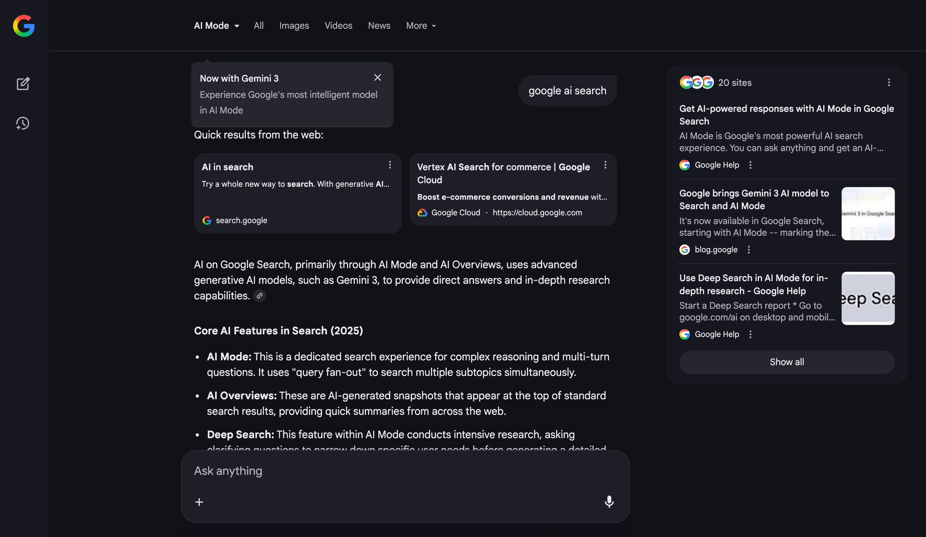This screenshot has height=537, width=926.
Task: Switch to the News tab
Action: point(379,25)
